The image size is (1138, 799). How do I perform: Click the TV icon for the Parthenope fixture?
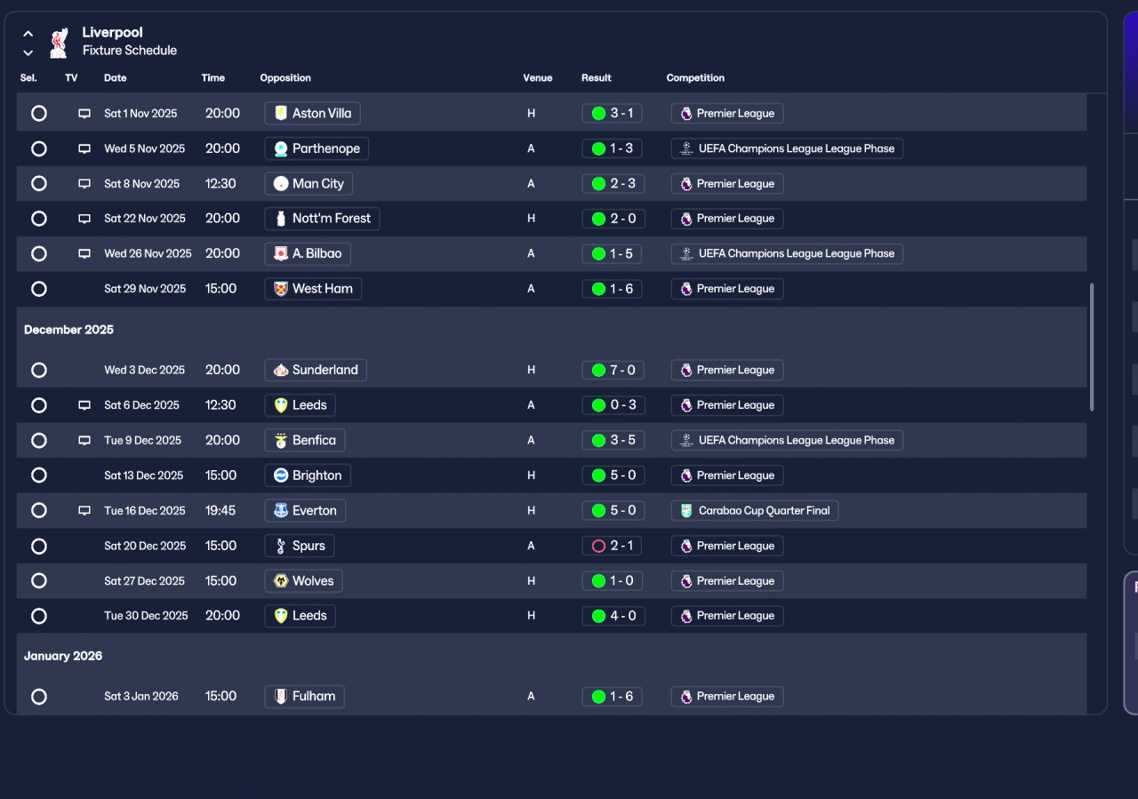(84, 148)
